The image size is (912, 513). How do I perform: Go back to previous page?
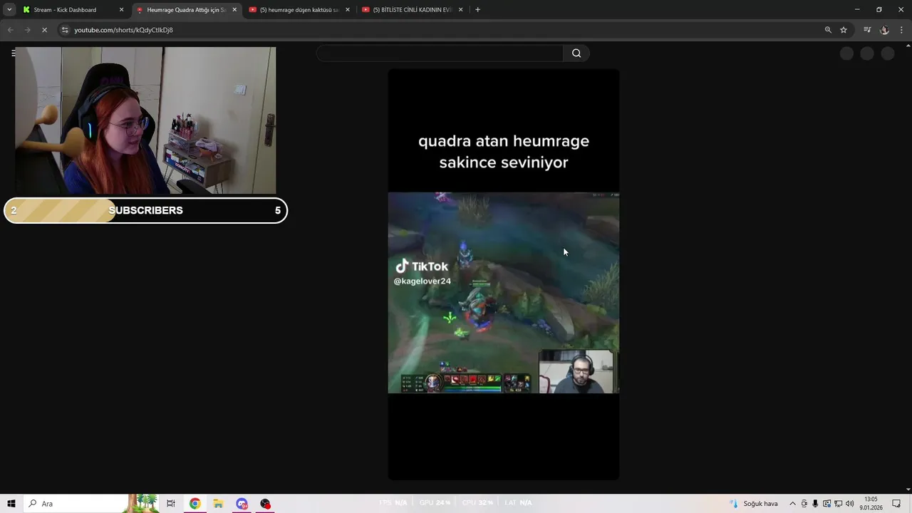(x=11, y=30)
